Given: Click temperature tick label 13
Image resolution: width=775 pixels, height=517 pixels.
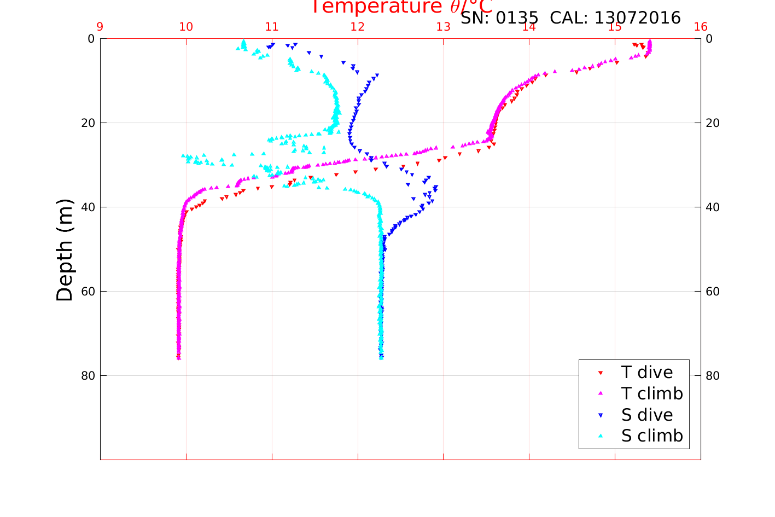Looking at the screenshot, I should click(x=444, y=27).
